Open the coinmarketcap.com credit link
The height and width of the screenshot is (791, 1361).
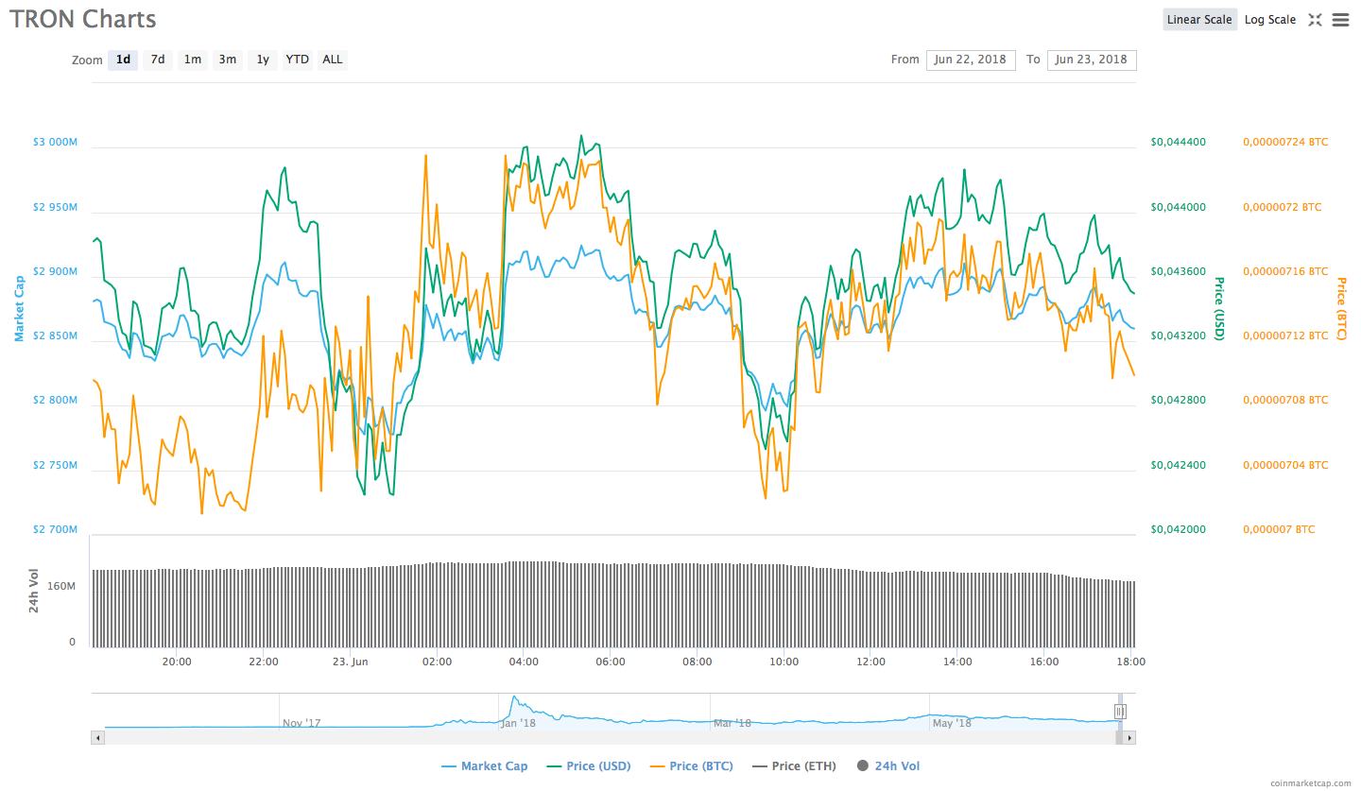[1311, 782]
